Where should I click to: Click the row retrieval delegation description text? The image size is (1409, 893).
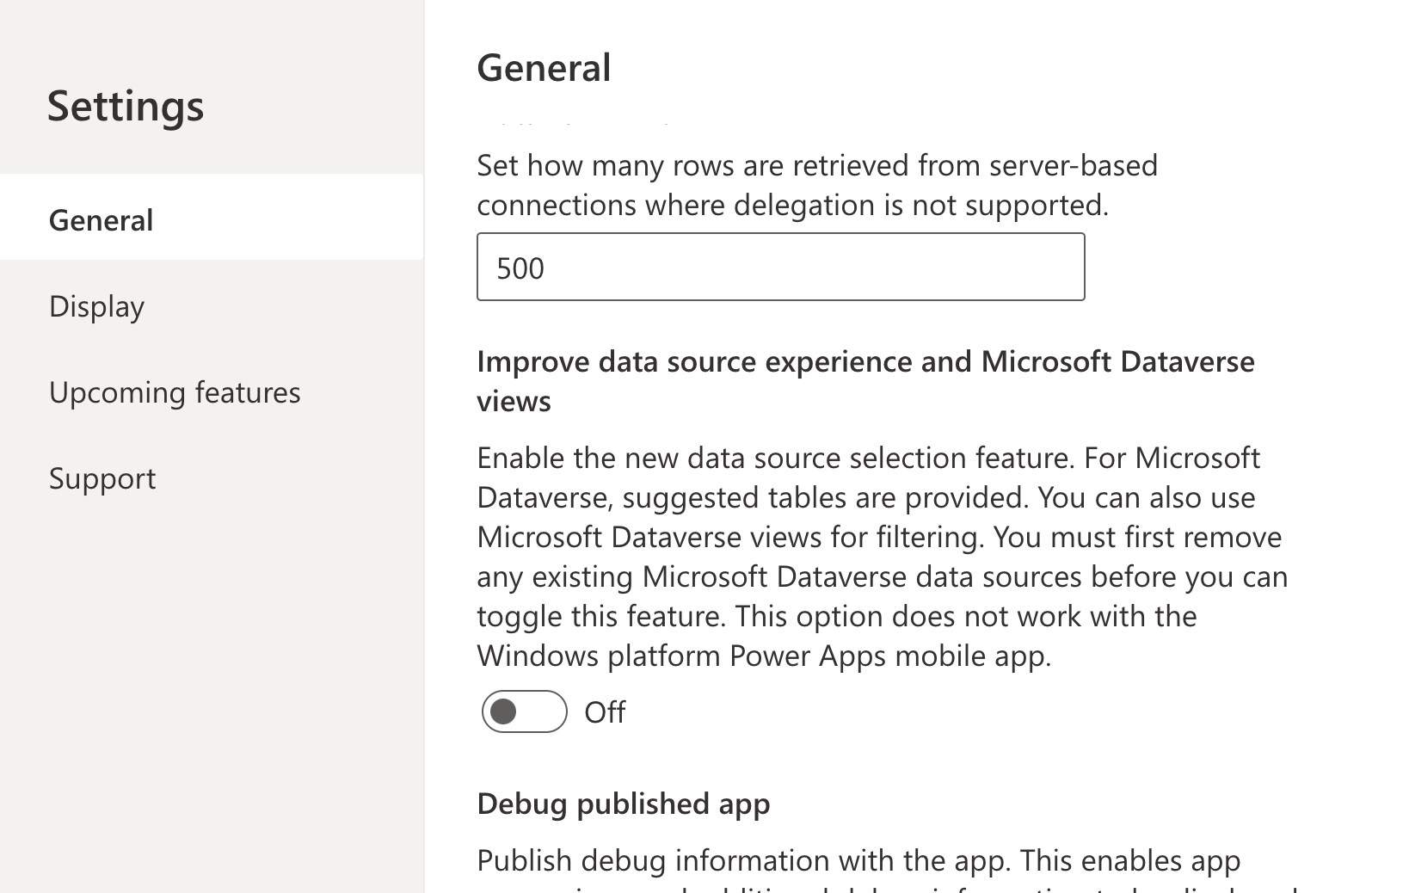tap(817, 185)
